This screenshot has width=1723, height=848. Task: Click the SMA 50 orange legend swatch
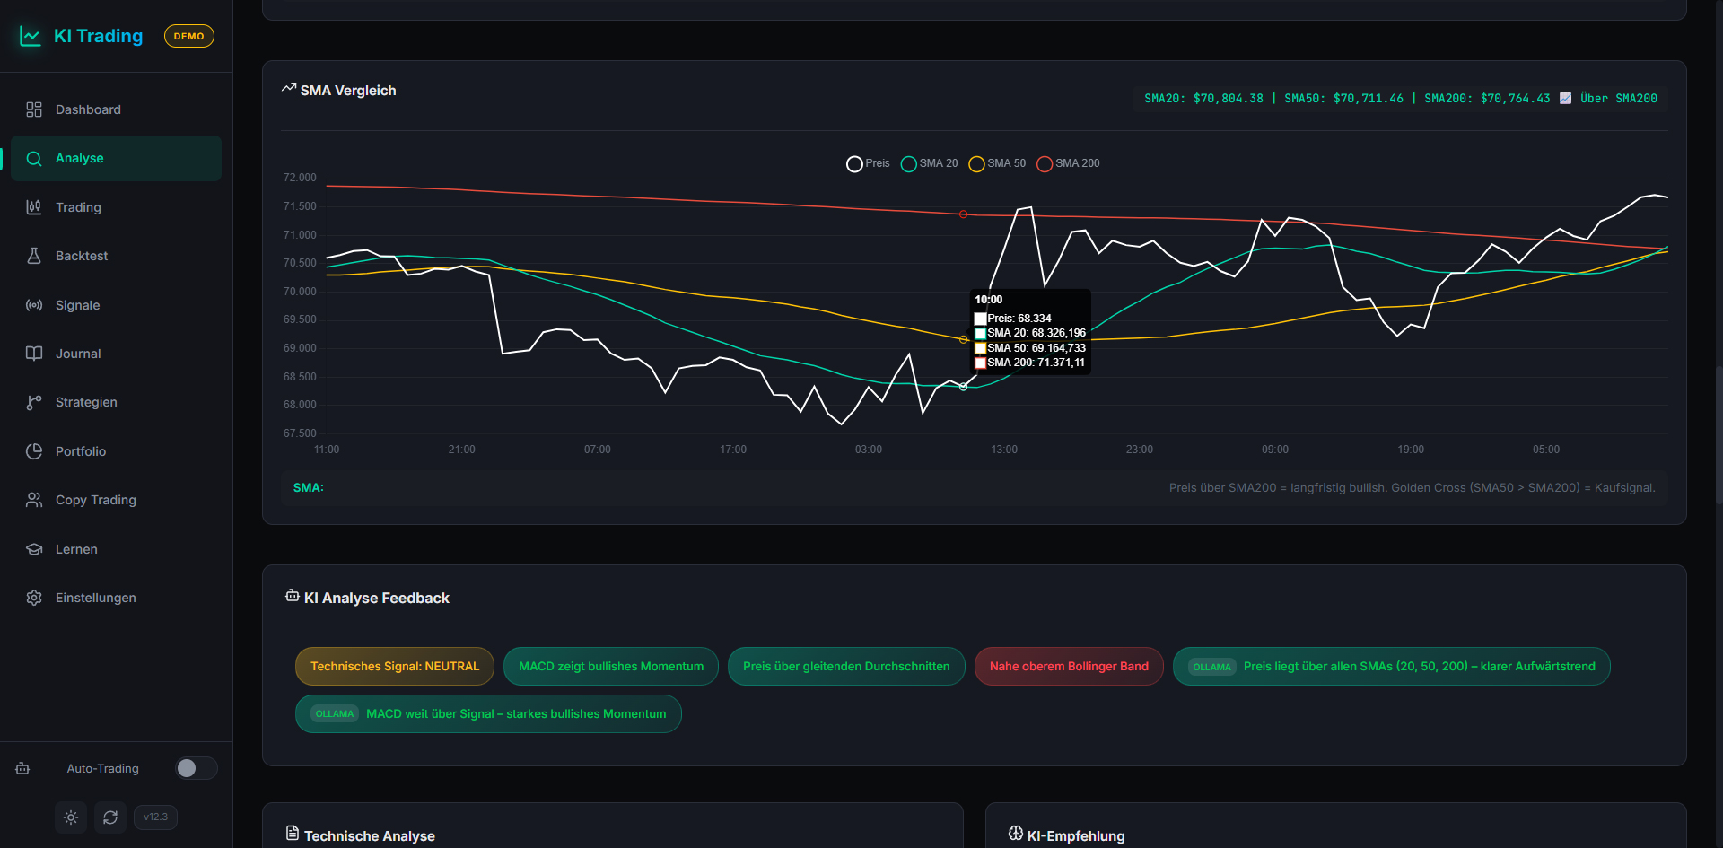976,164
